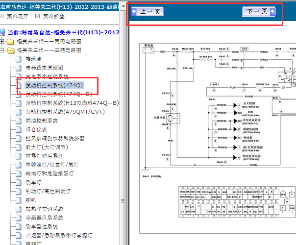Open 加热和空调系统 diagram
Viewport: 296px width, 245px height.
45,209
